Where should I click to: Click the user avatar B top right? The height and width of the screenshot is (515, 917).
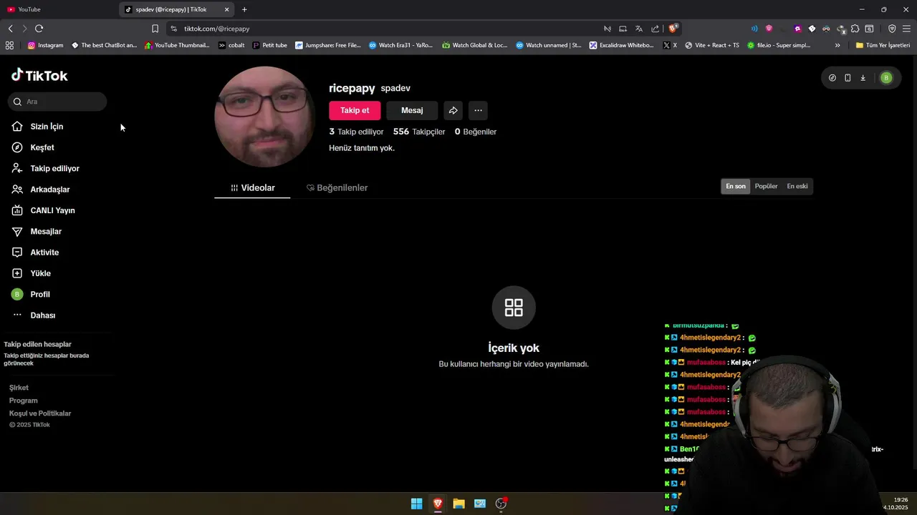pos(886,78)
